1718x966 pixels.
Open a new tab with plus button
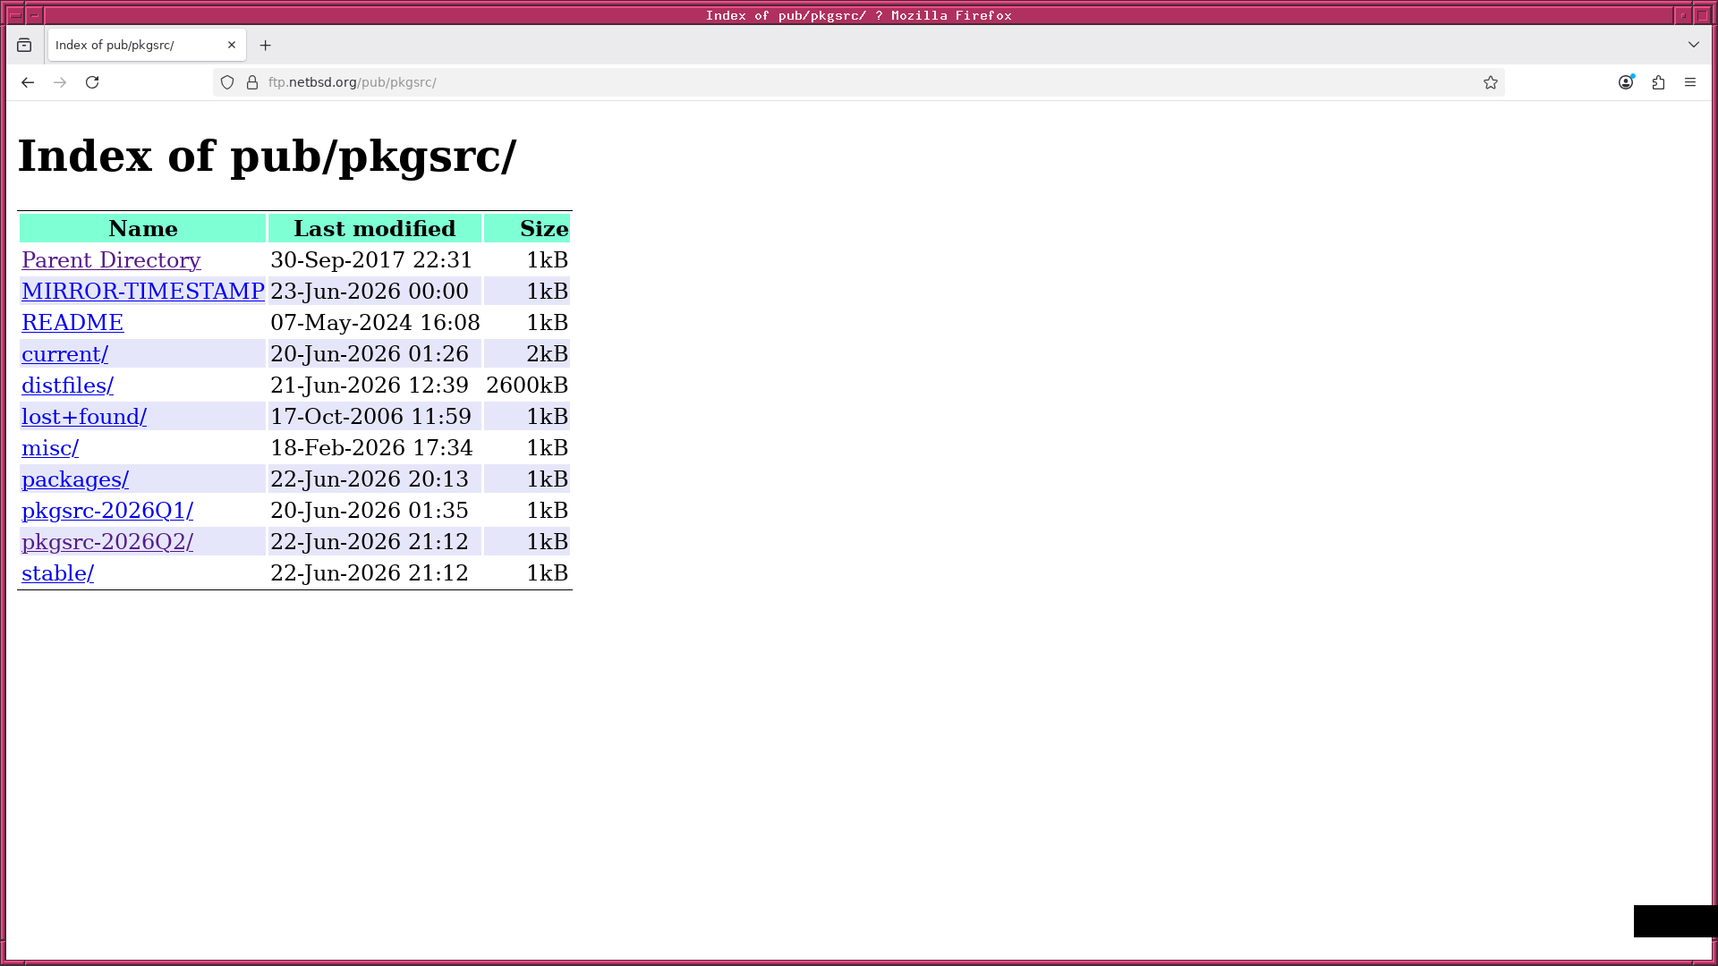265,45
